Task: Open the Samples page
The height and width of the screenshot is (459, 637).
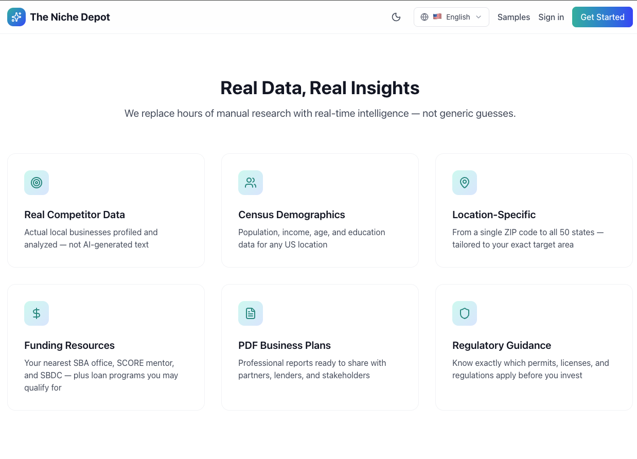Action: point(514,17)
